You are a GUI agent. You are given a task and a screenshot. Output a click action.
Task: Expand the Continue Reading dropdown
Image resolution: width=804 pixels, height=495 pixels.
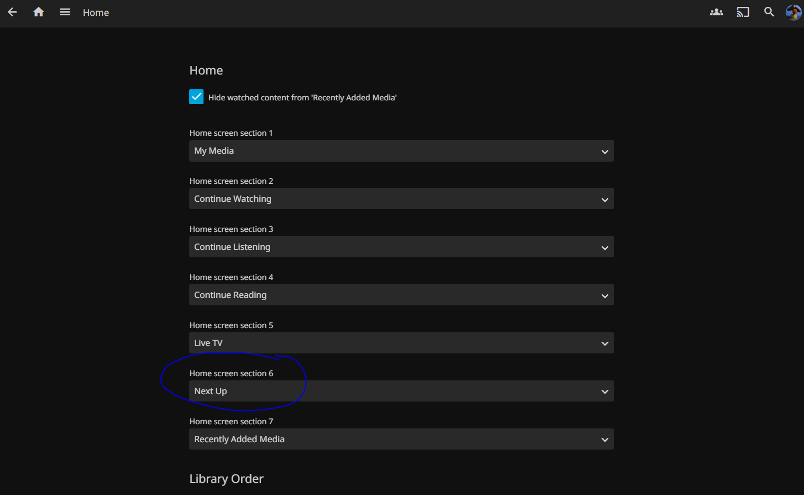click(401, 295)
